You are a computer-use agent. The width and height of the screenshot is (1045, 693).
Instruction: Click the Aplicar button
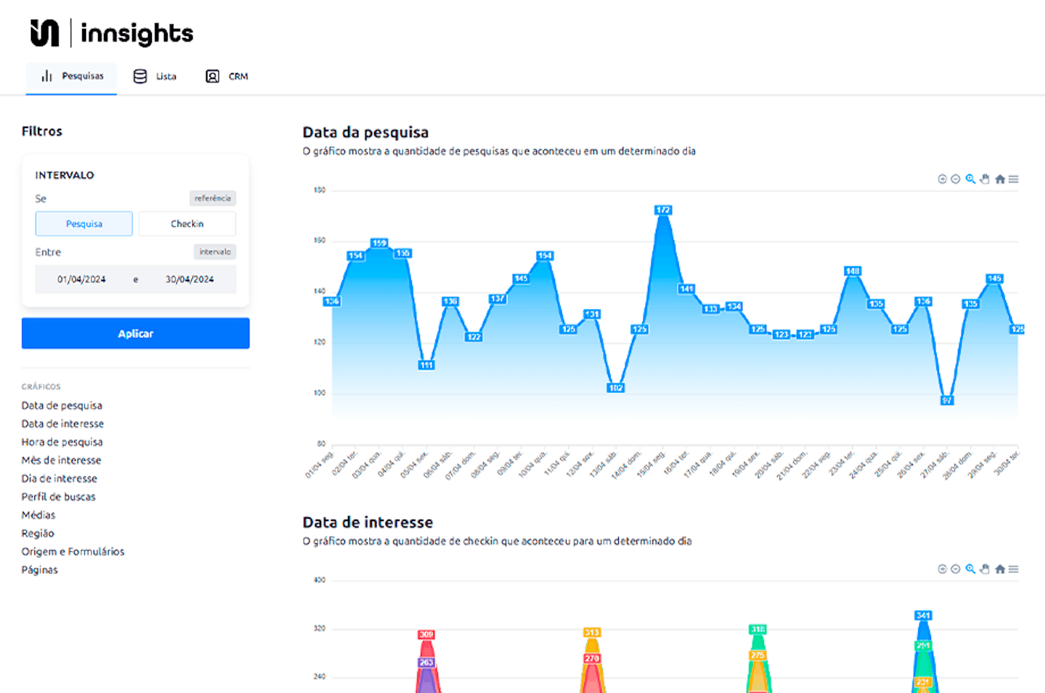point(135,333)
